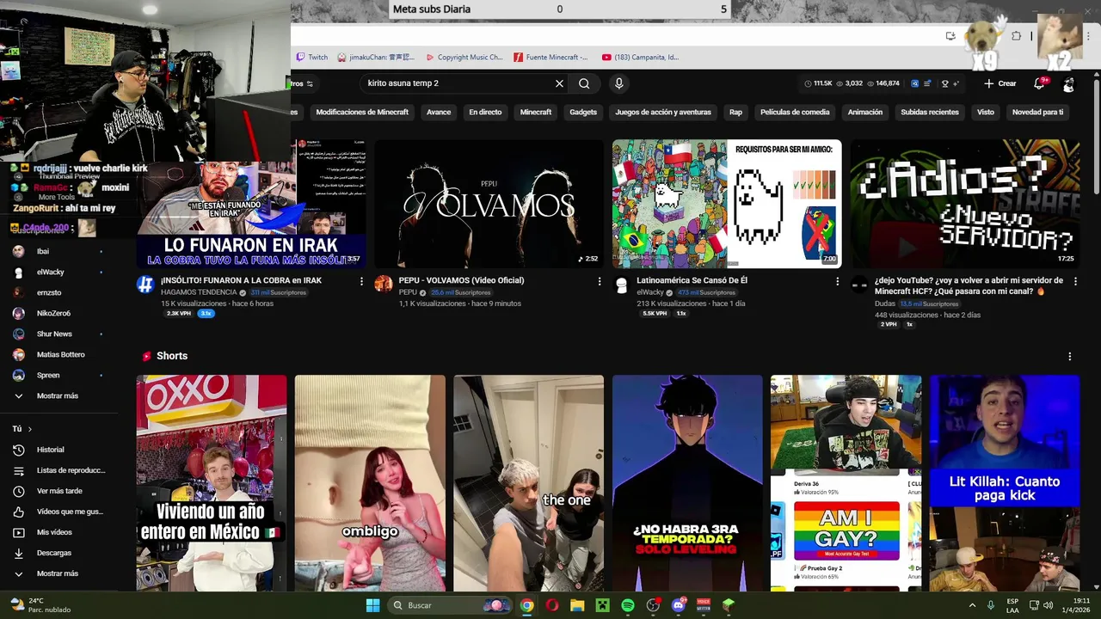
Task: Launch Spotify from the taskbar
Action: 628,605
